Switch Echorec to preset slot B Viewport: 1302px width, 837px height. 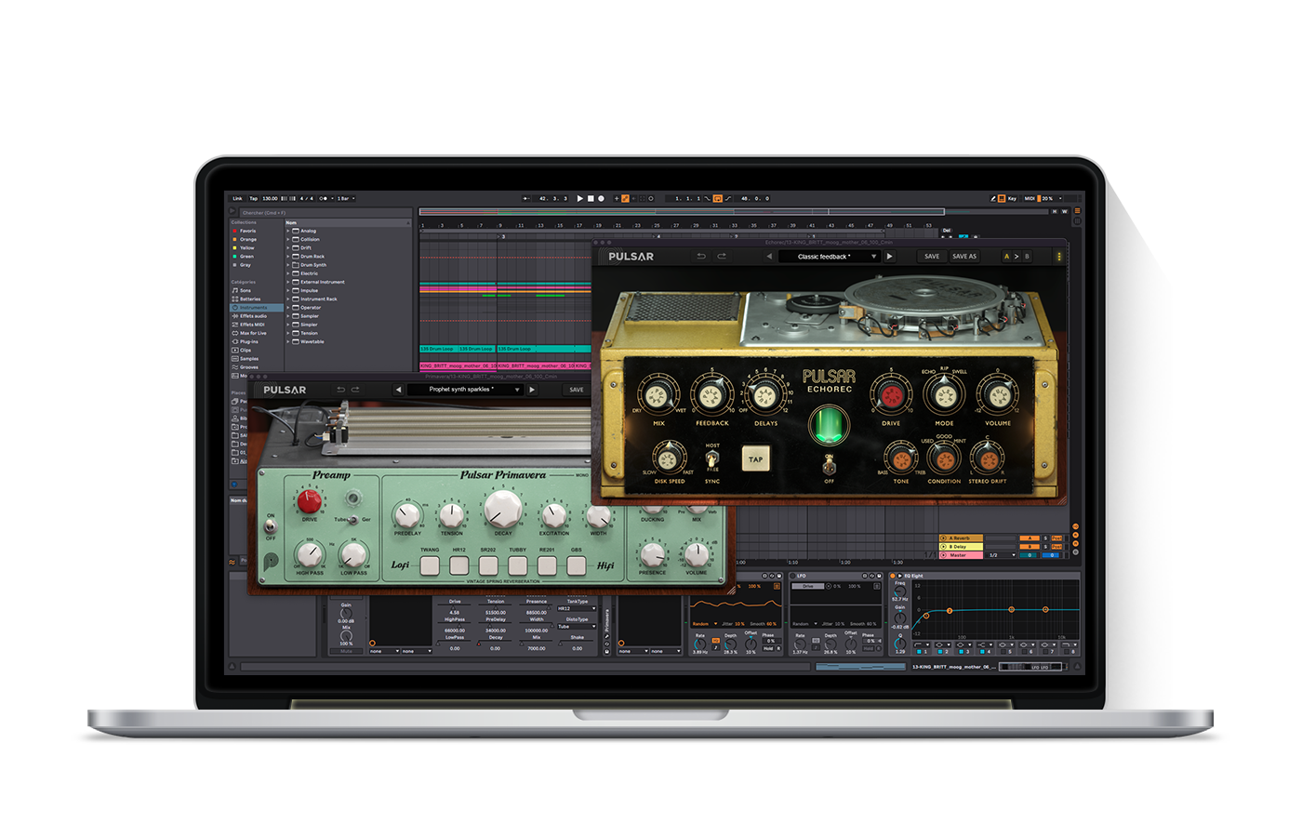(1027, 256)
